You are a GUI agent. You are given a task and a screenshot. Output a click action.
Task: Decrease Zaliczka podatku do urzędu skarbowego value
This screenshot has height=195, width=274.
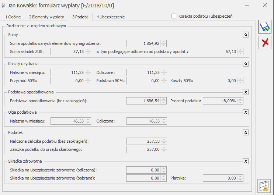tap(164, 151)
